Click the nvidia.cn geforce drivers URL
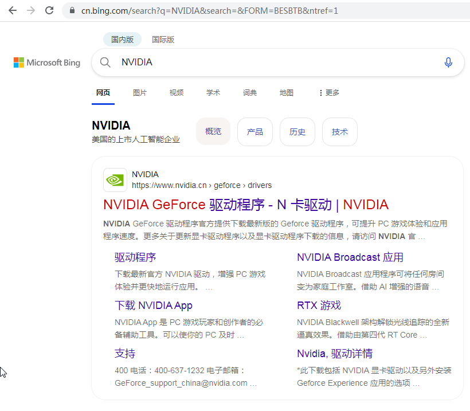The width and height of the screenshot is (470, 411). pyautogui.click(x=202, y=185)
